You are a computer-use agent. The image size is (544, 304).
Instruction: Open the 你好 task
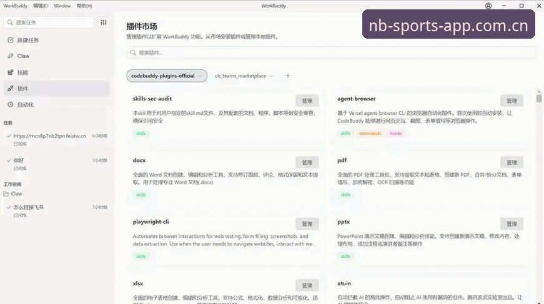point(57,164)
